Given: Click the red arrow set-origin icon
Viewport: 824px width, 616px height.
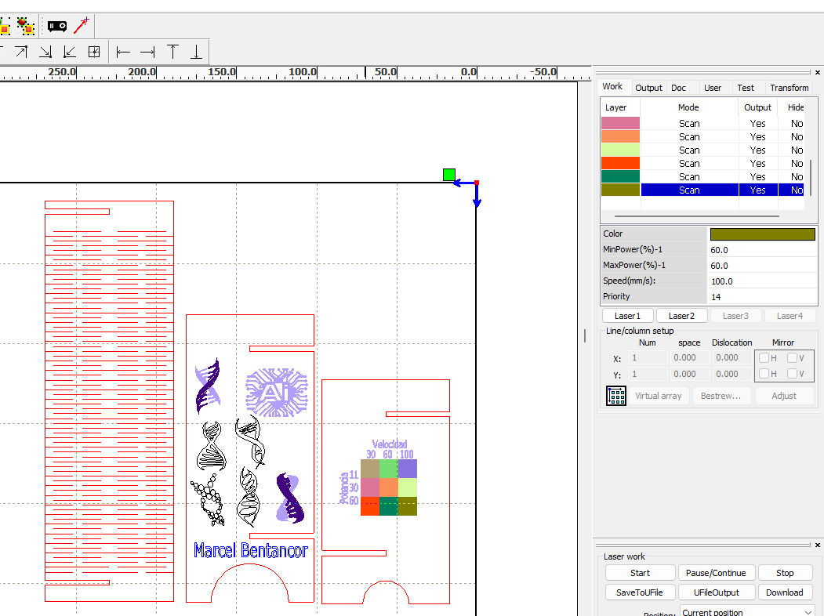Looking at the screenshot, I should pyautogui.click(x=82, y=26).
